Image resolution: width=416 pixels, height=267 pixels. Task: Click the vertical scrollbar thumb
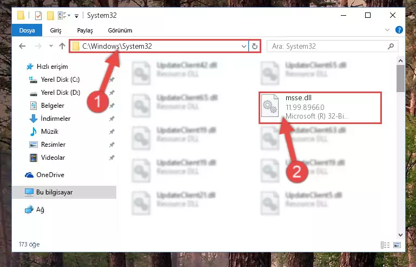[401, 79]
